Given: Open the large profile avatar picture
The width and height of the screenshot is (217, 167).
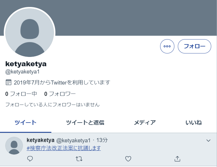Looking at the screenshot, I should click(x=30, y=32).
